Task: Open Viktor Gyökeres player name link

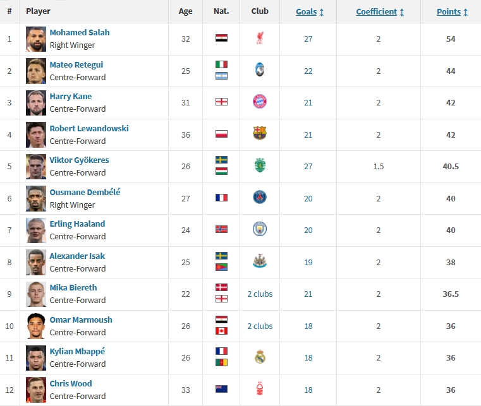Action: (x=79, y=160)
